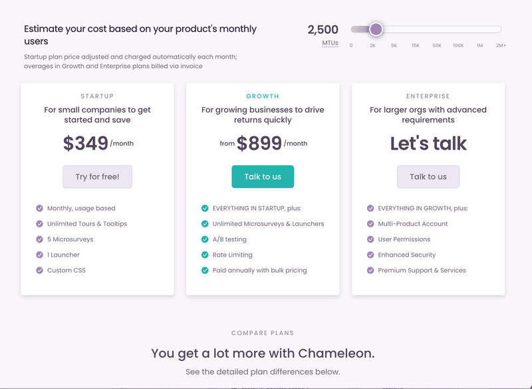Click the GROWTH plan header label
Screen dimensions: 532x389
coord(263,95)
